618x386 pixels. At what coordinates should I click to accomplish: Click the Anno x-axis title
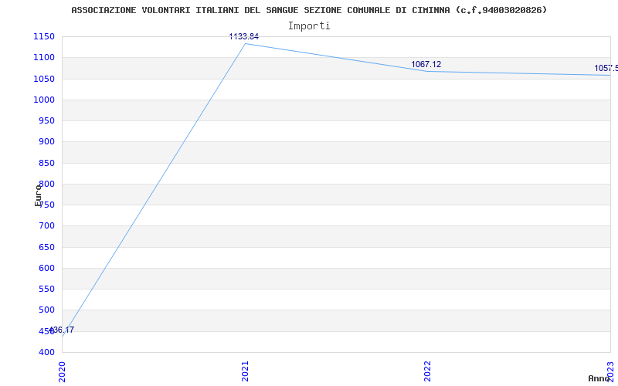[x=599, y=378]
